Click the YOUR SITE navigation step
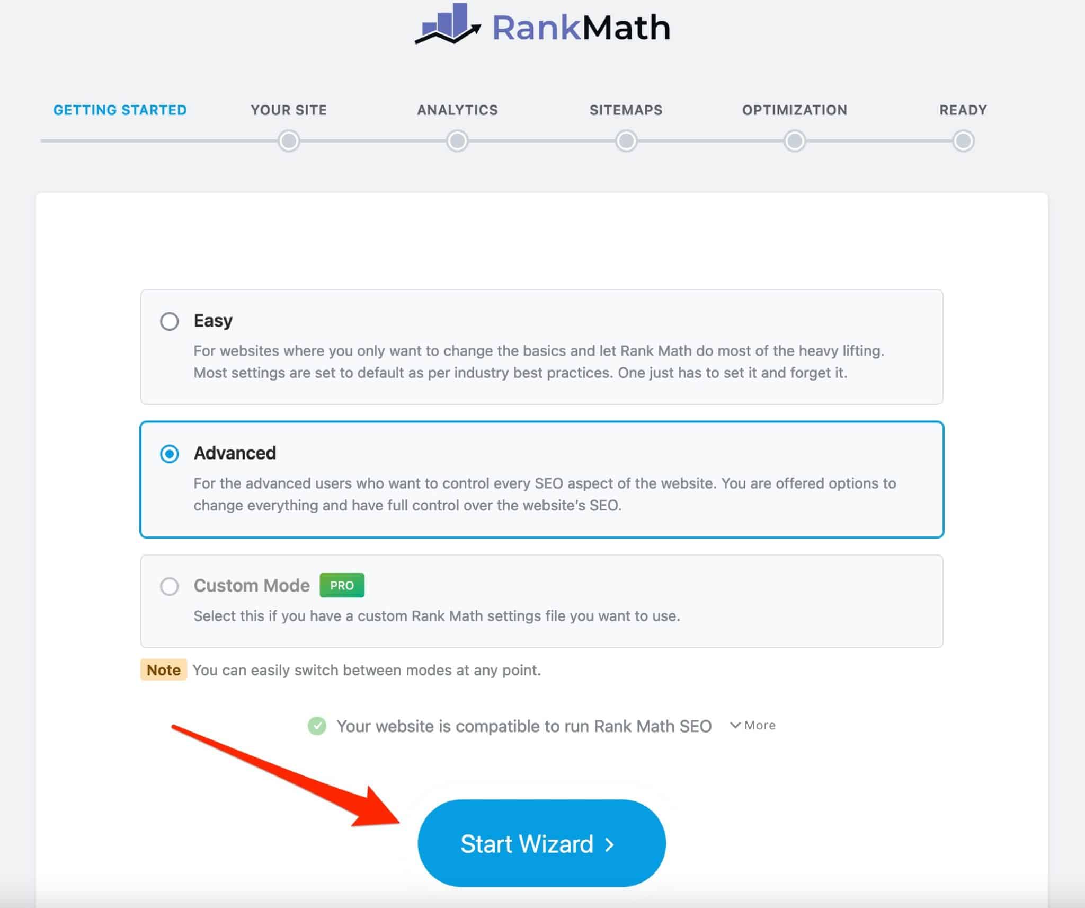Viewport: 1085px width, 908px height. [x=288, y=110]
